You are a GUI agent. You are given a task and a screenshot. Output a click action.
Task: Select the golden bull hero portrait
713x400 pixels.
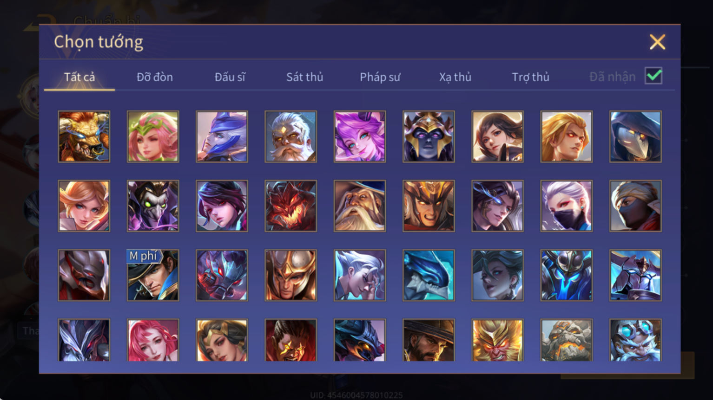(x=84, y=136)
